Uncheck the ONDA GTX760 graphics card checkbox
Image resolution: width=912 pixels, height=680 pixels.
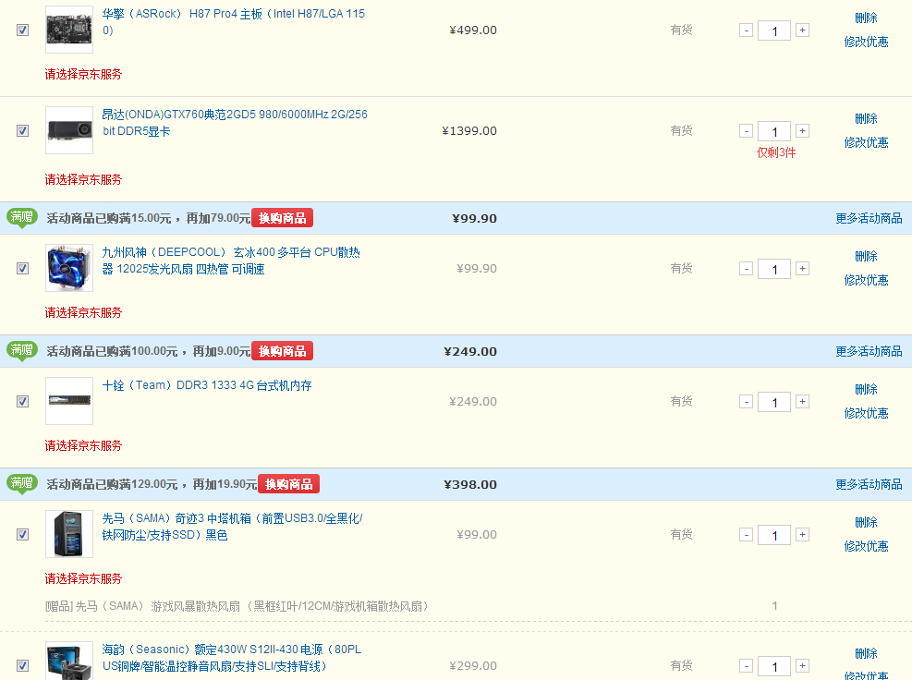point(23,131)
